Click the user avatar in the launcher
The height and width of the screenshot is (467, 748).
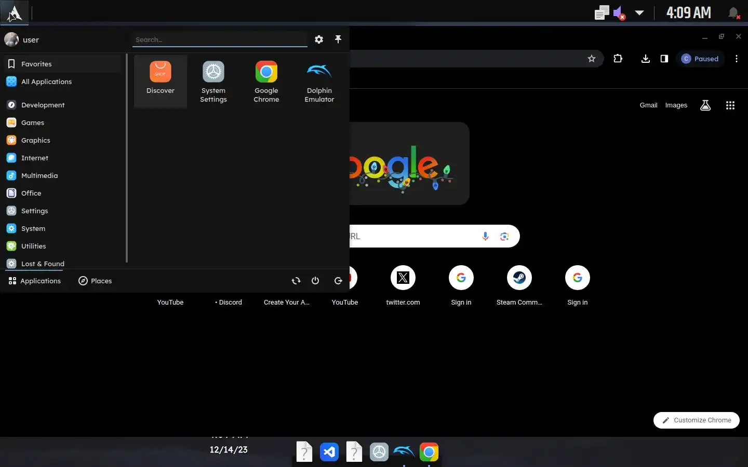11,39
